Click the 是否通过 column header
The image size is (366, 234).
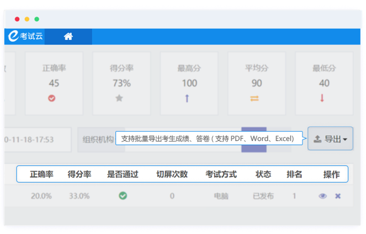(123, 174)
